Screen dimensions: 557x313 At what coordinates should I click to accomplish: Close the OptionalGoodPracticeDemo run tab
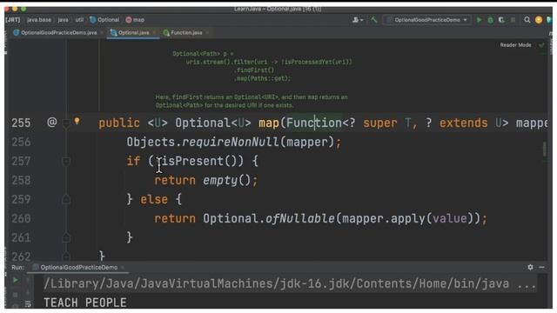[123, 268]
